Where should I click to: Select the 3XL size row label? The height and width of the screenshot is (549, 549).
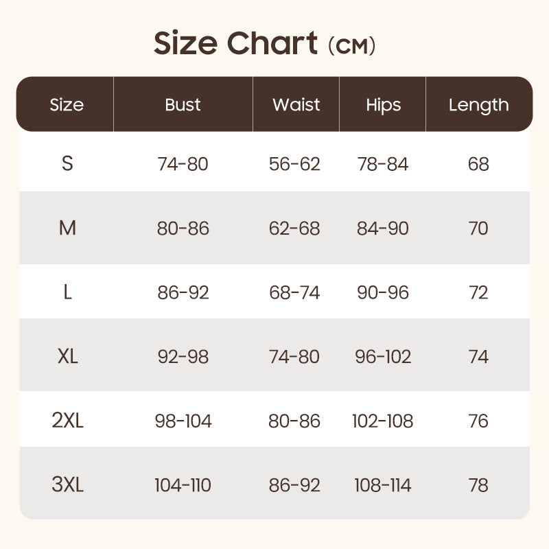pos(67,485)
